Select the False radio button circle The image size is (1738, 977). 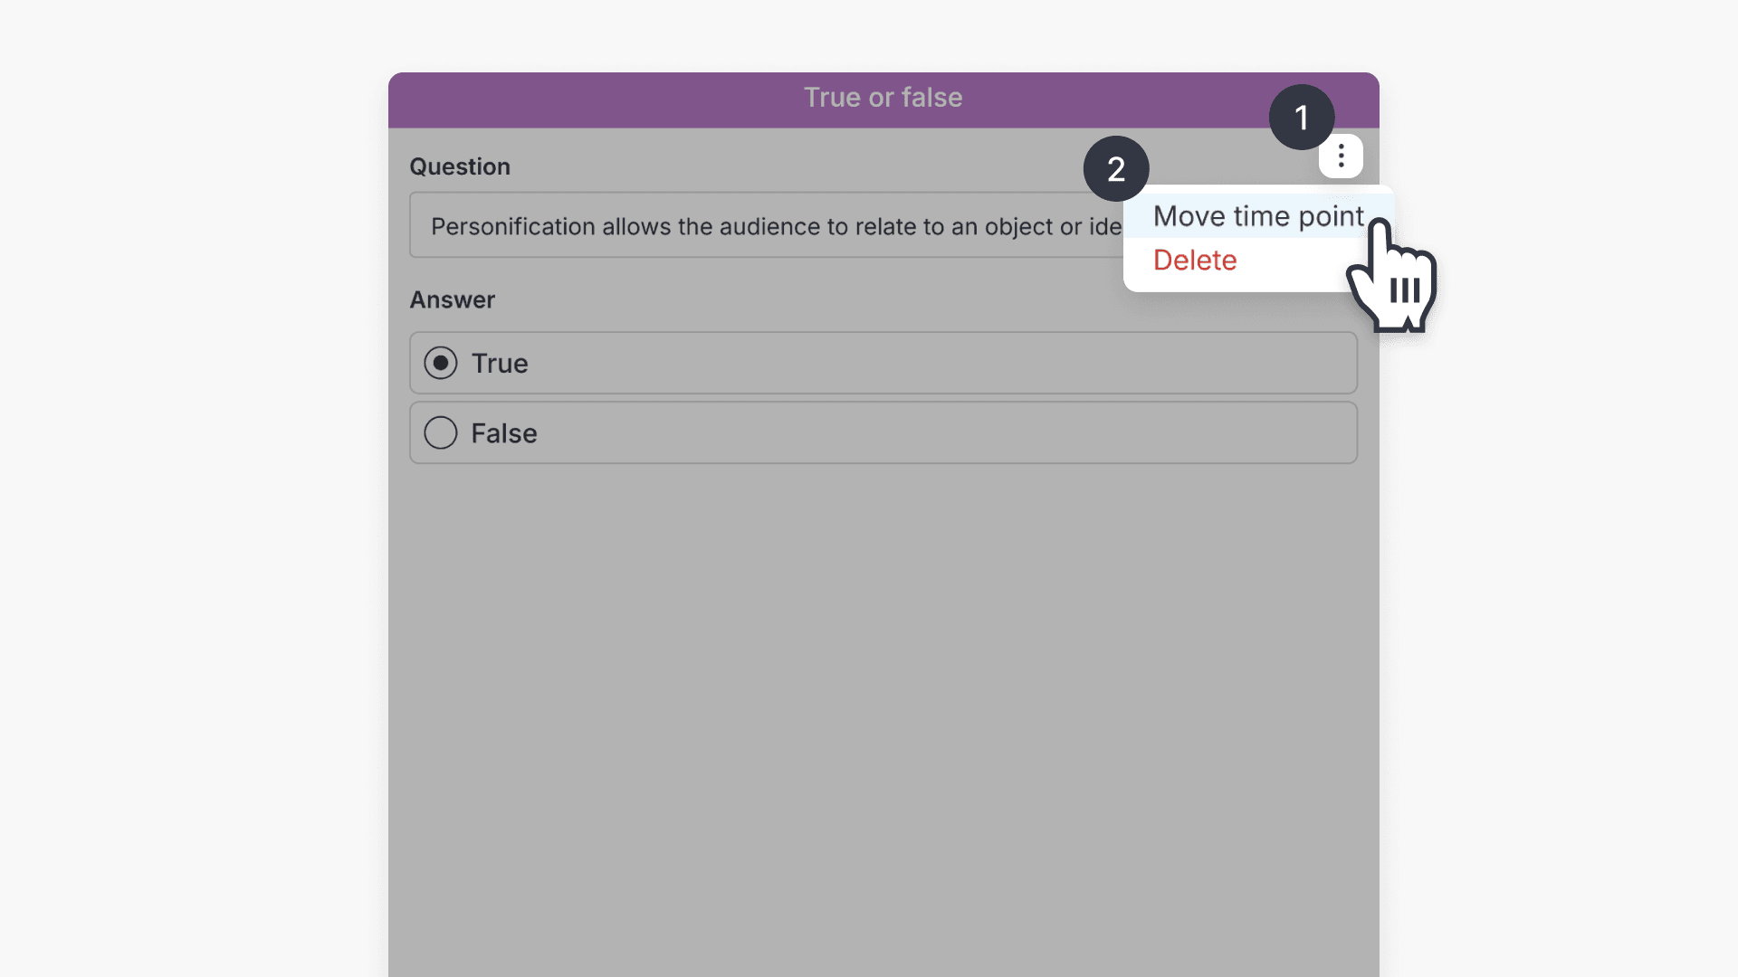[x=441, y=432]
